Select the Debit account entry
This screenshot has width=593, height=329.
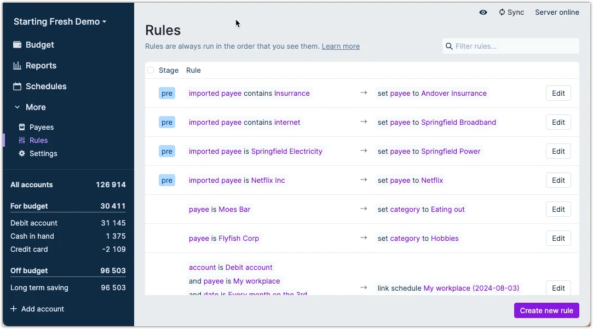(x=34, y=223)
